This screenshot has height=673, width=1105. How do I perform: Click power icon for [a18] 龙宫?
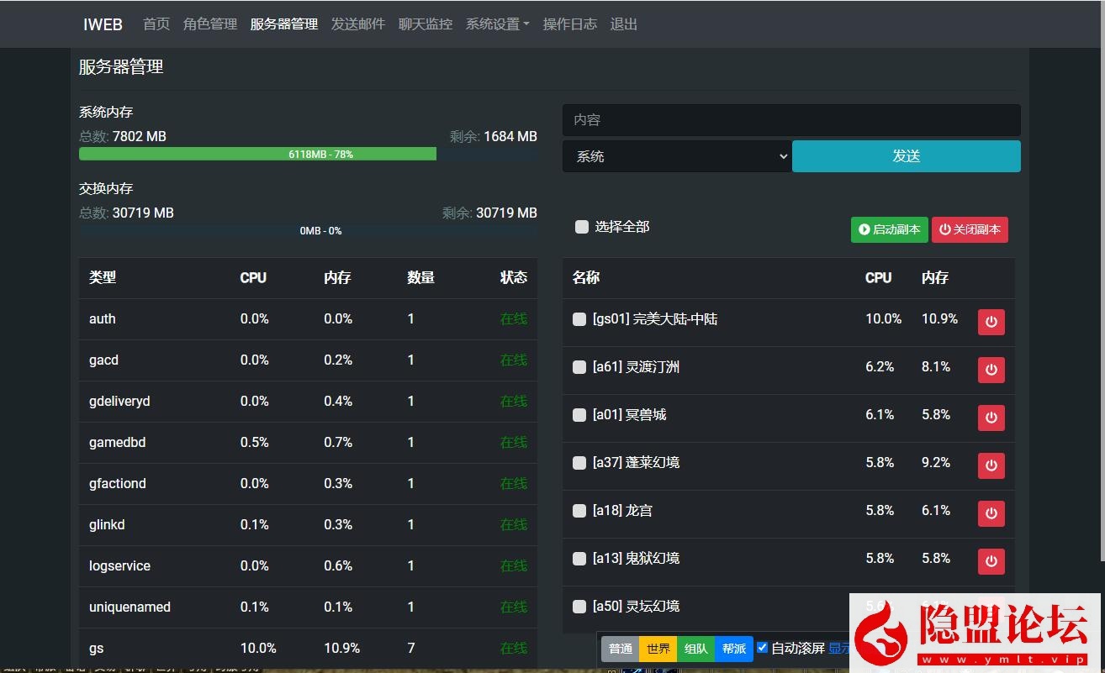991,513
